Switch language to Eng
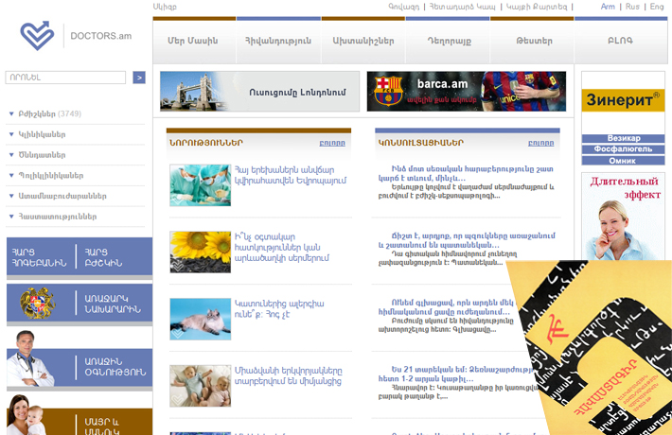 [657, 7]
